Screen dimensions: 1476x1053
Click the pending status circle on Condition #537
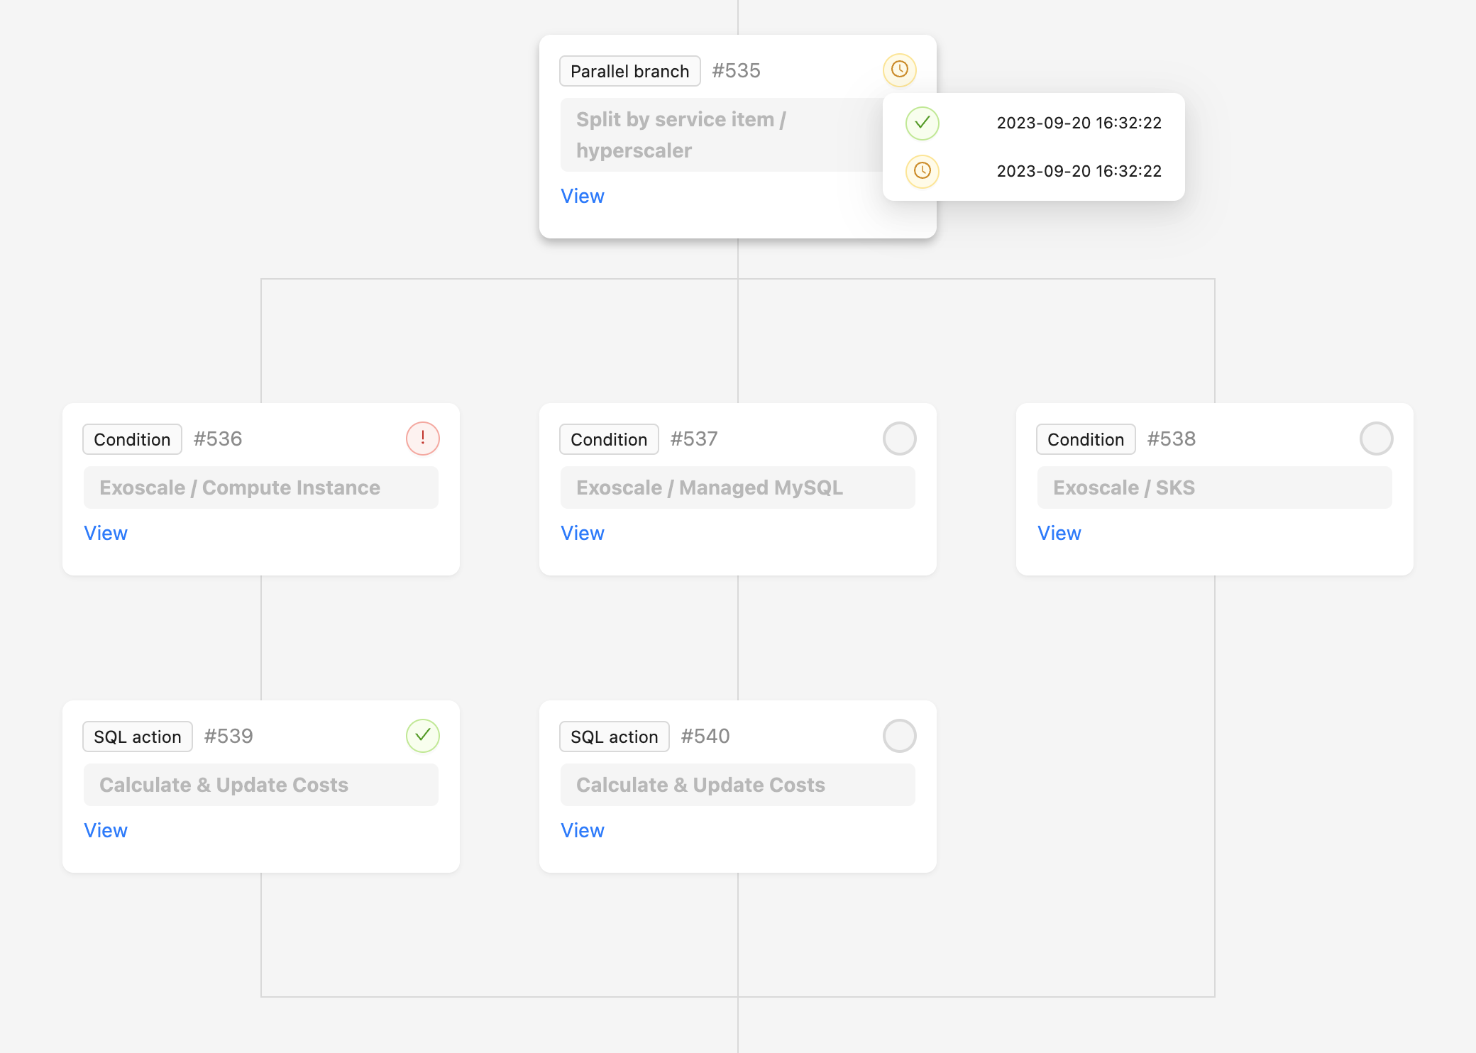899,439
